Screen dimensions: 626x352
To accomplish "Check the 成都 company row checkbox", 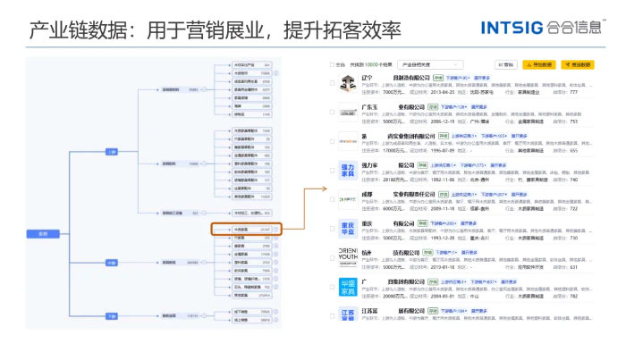I will [x=332, y=199].
